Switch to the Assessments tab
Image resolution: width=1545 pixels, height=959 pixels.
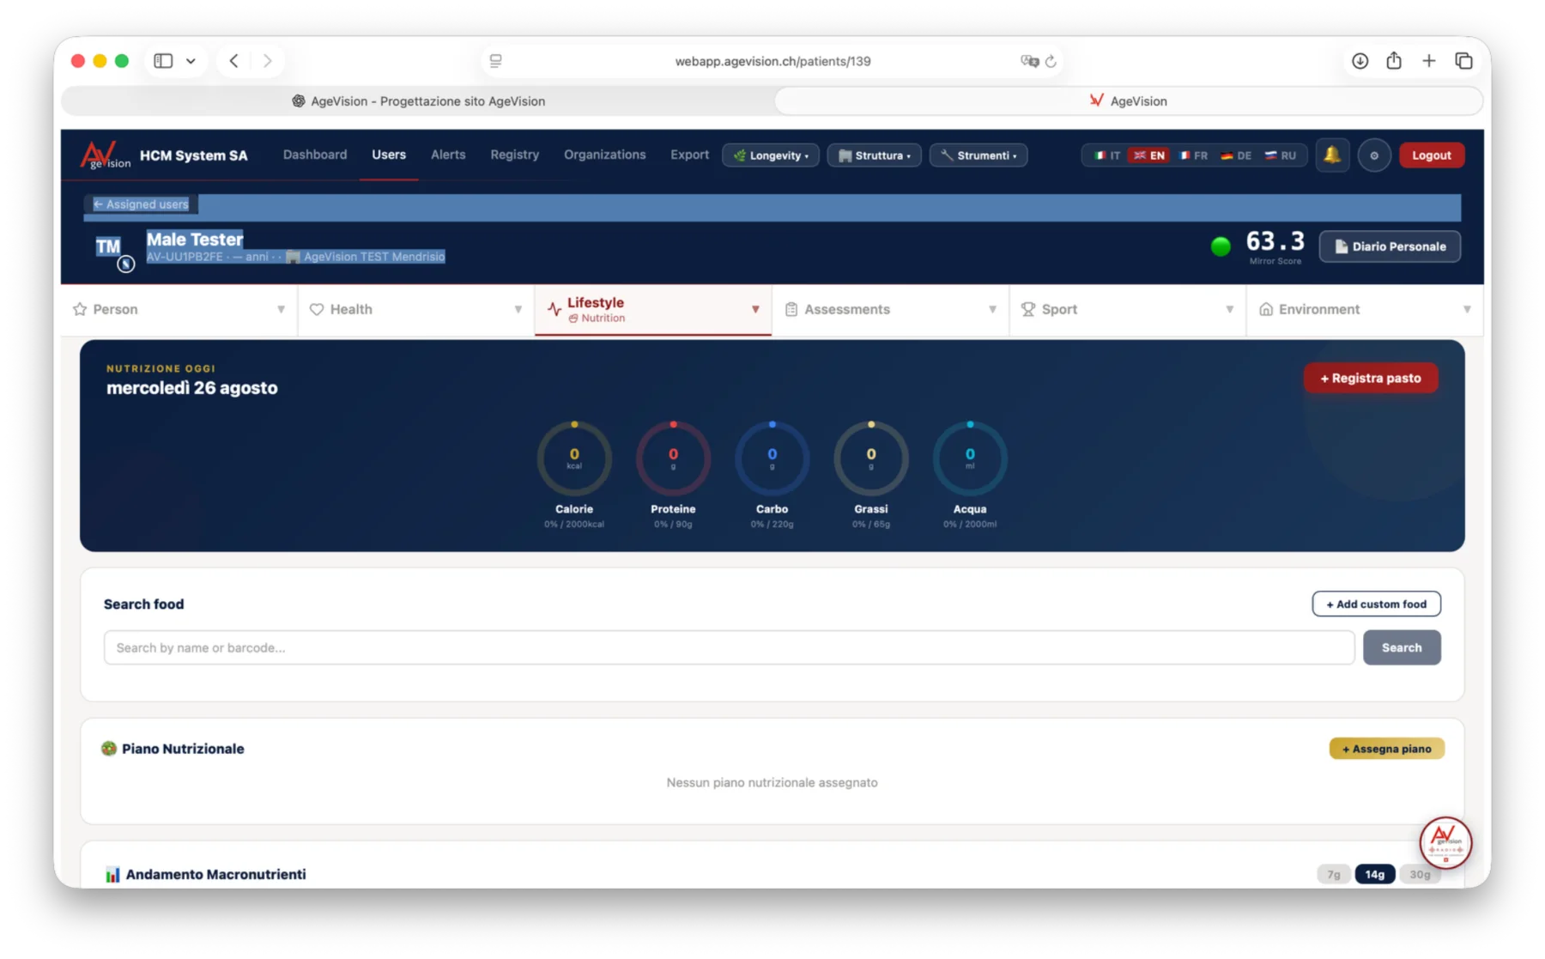coord(890,310)
